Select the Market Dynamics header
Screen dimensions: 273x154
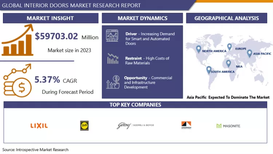[142, 18]
